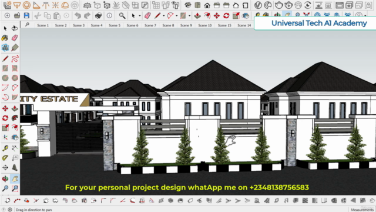Switch to Scene 5 tab
Viewport: 376px width, 212px height.
point(115,25)
